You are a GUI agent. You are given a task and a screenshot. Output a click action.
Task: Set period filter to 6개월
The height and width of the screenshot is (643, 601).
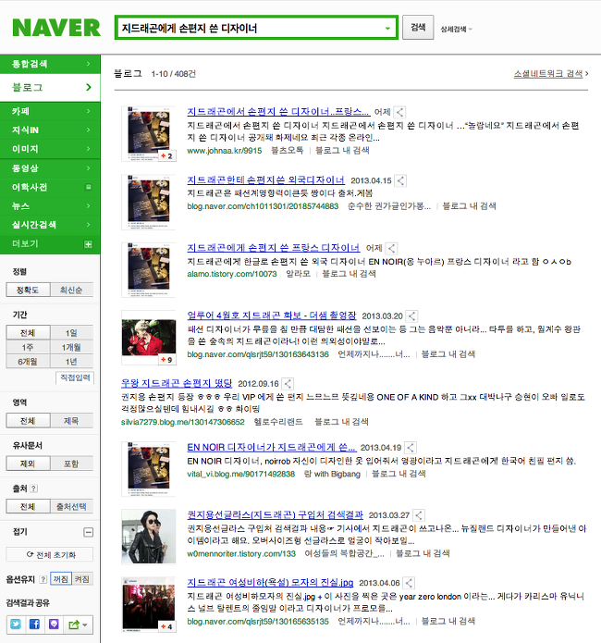point(28,361)
